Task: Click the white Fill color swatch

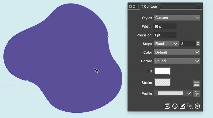Action: 162,71
